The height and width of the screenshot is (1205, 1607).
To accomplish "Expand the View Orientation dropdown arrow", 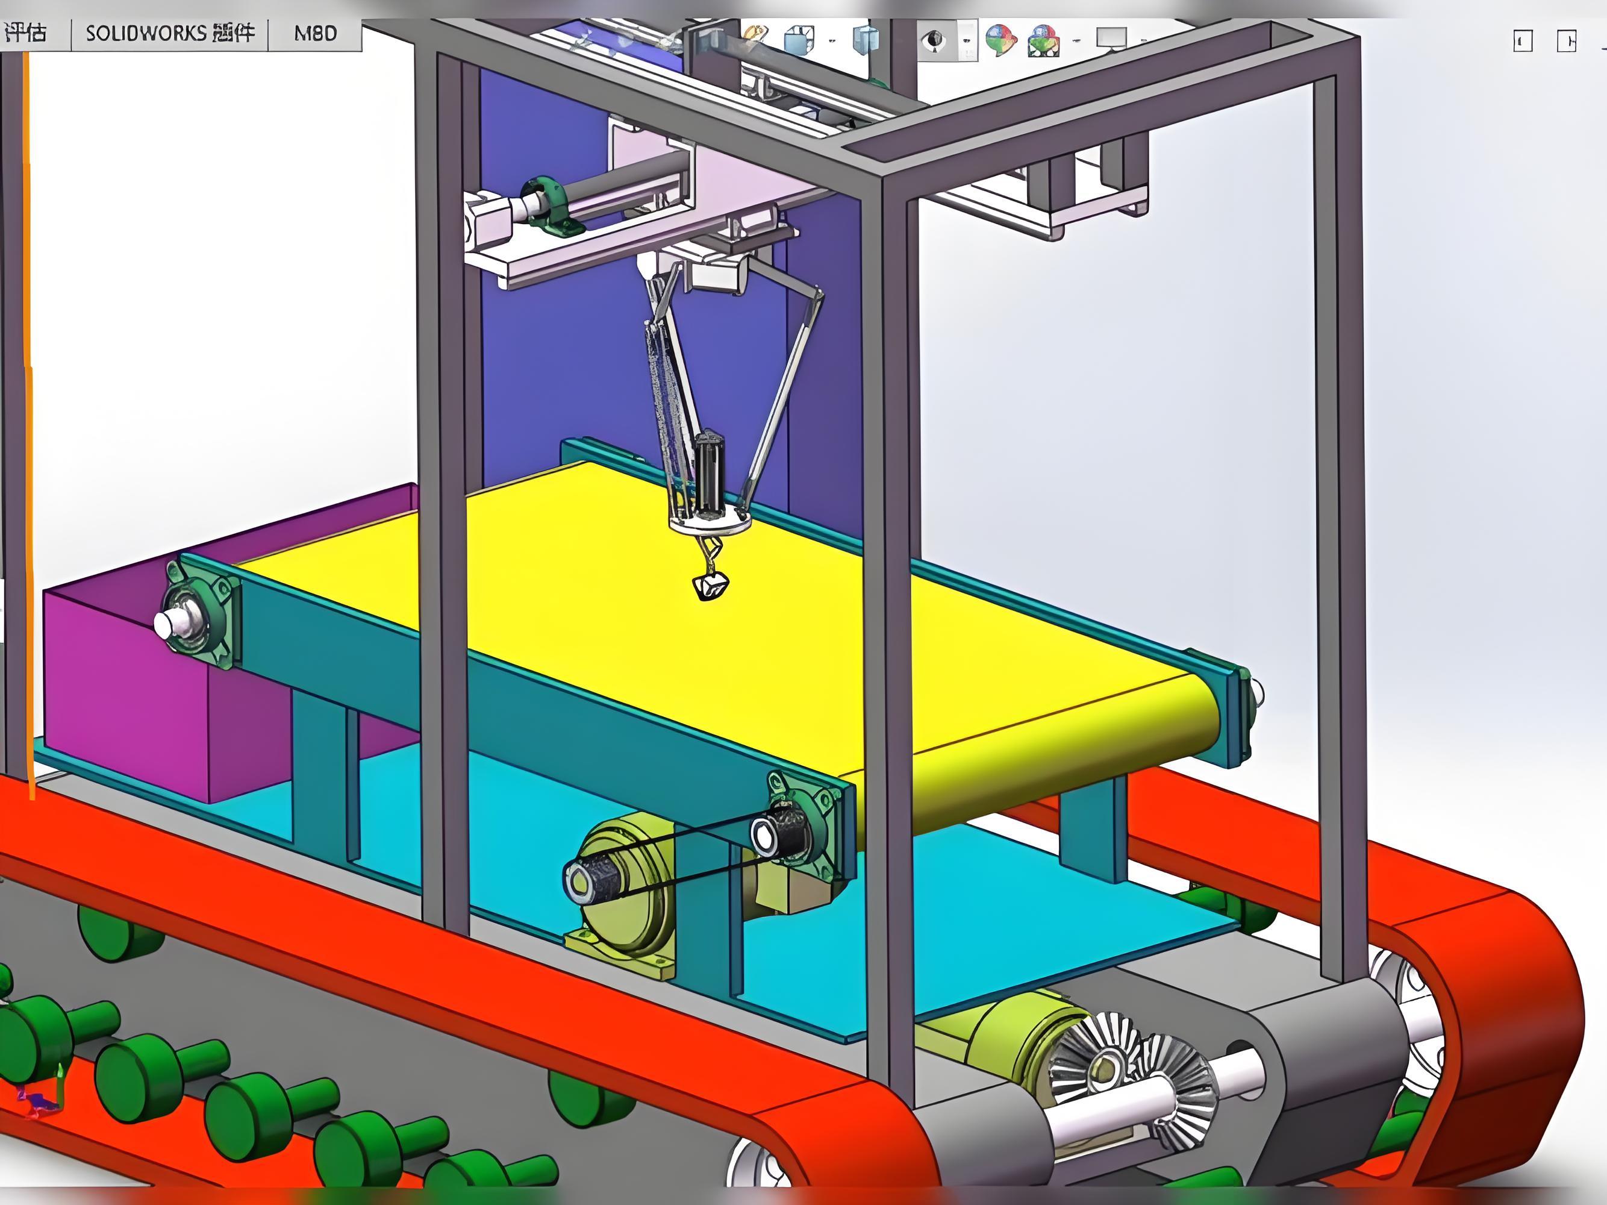I will click(832, 41).
